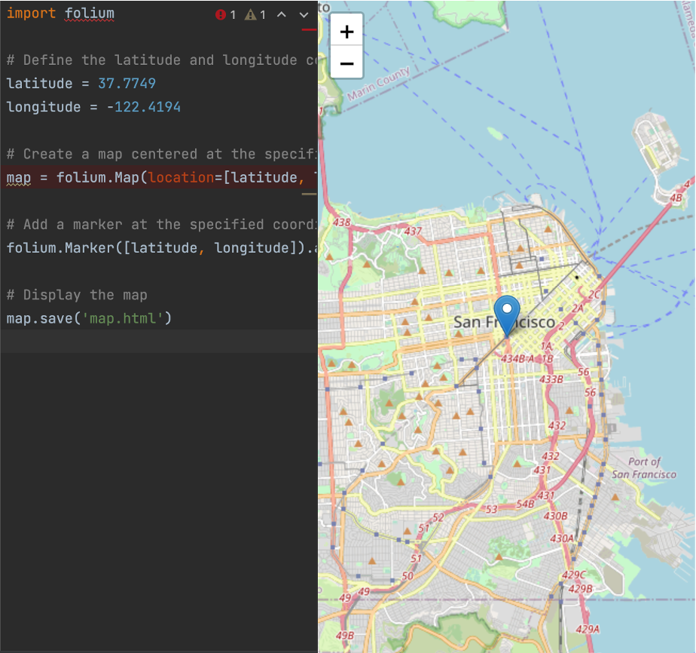Zoom out the map with the minus button

pyautogui.click(x=346, y=63)
